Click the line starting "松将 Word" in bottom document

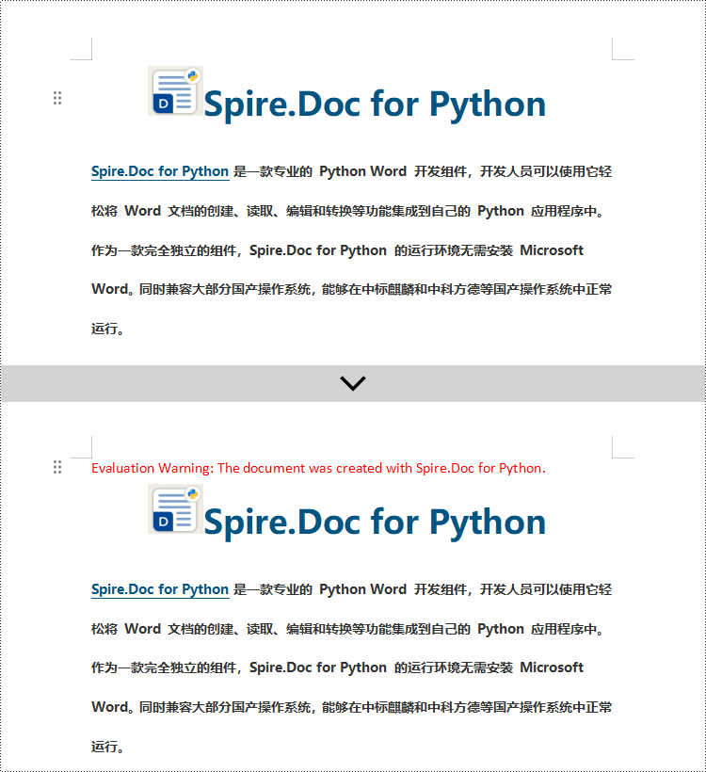[x=348, y=629]
